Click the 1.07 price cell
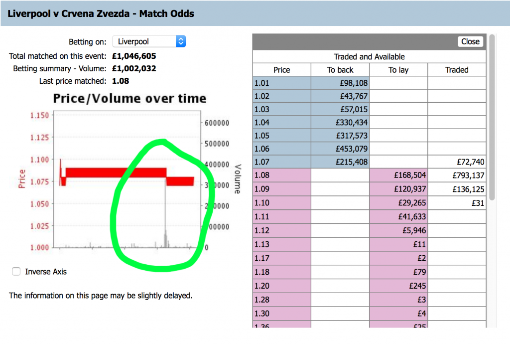 coord(282,162)
